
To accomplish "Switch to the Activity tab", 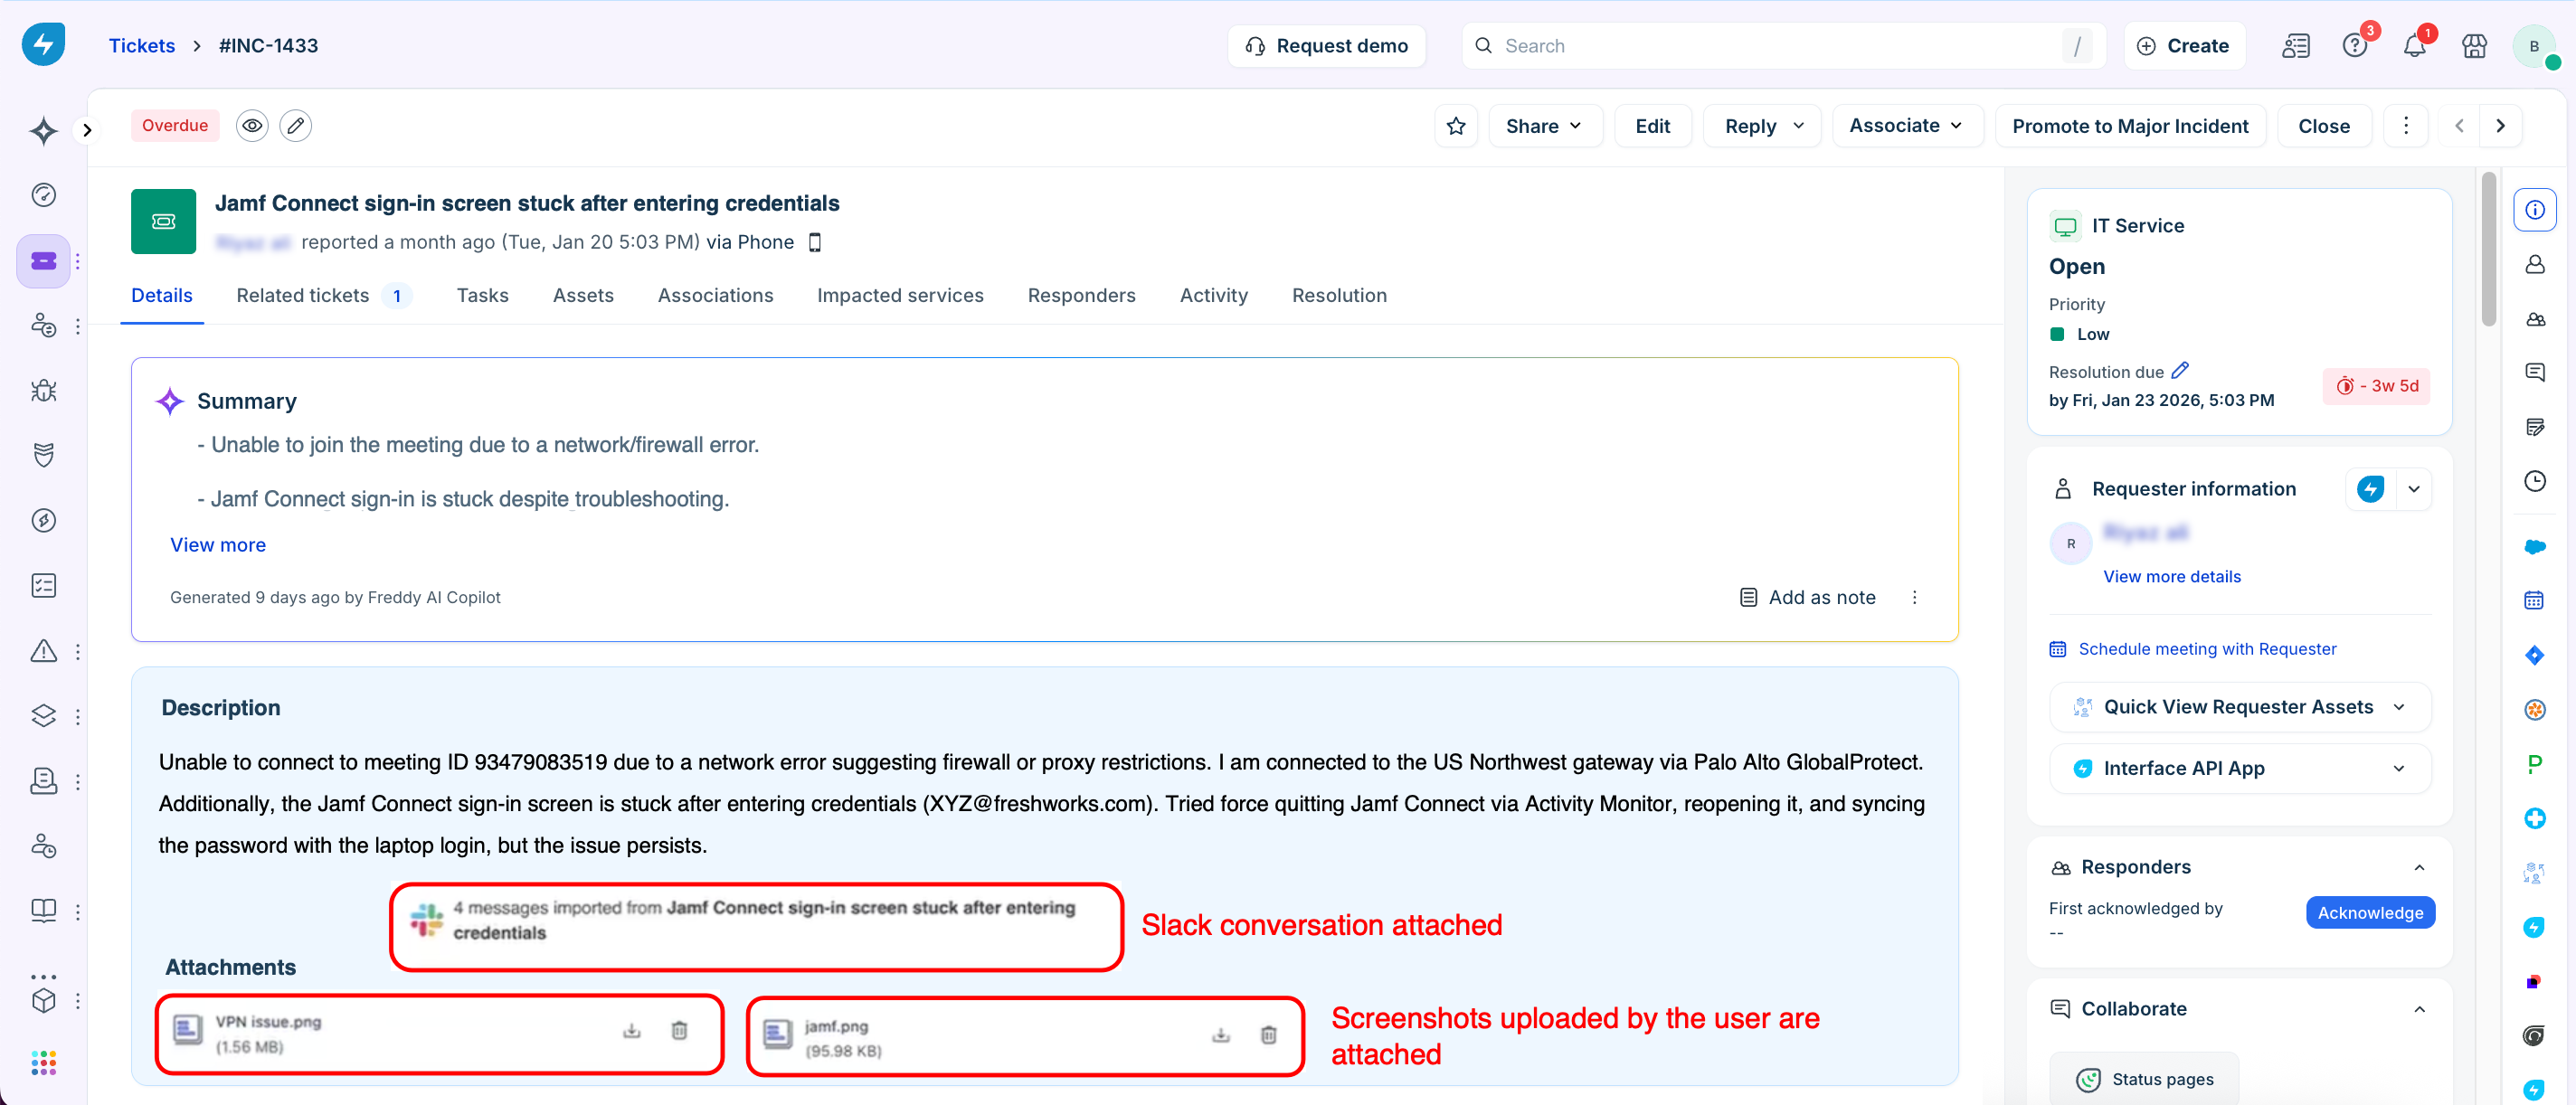I will point(1213,295).
